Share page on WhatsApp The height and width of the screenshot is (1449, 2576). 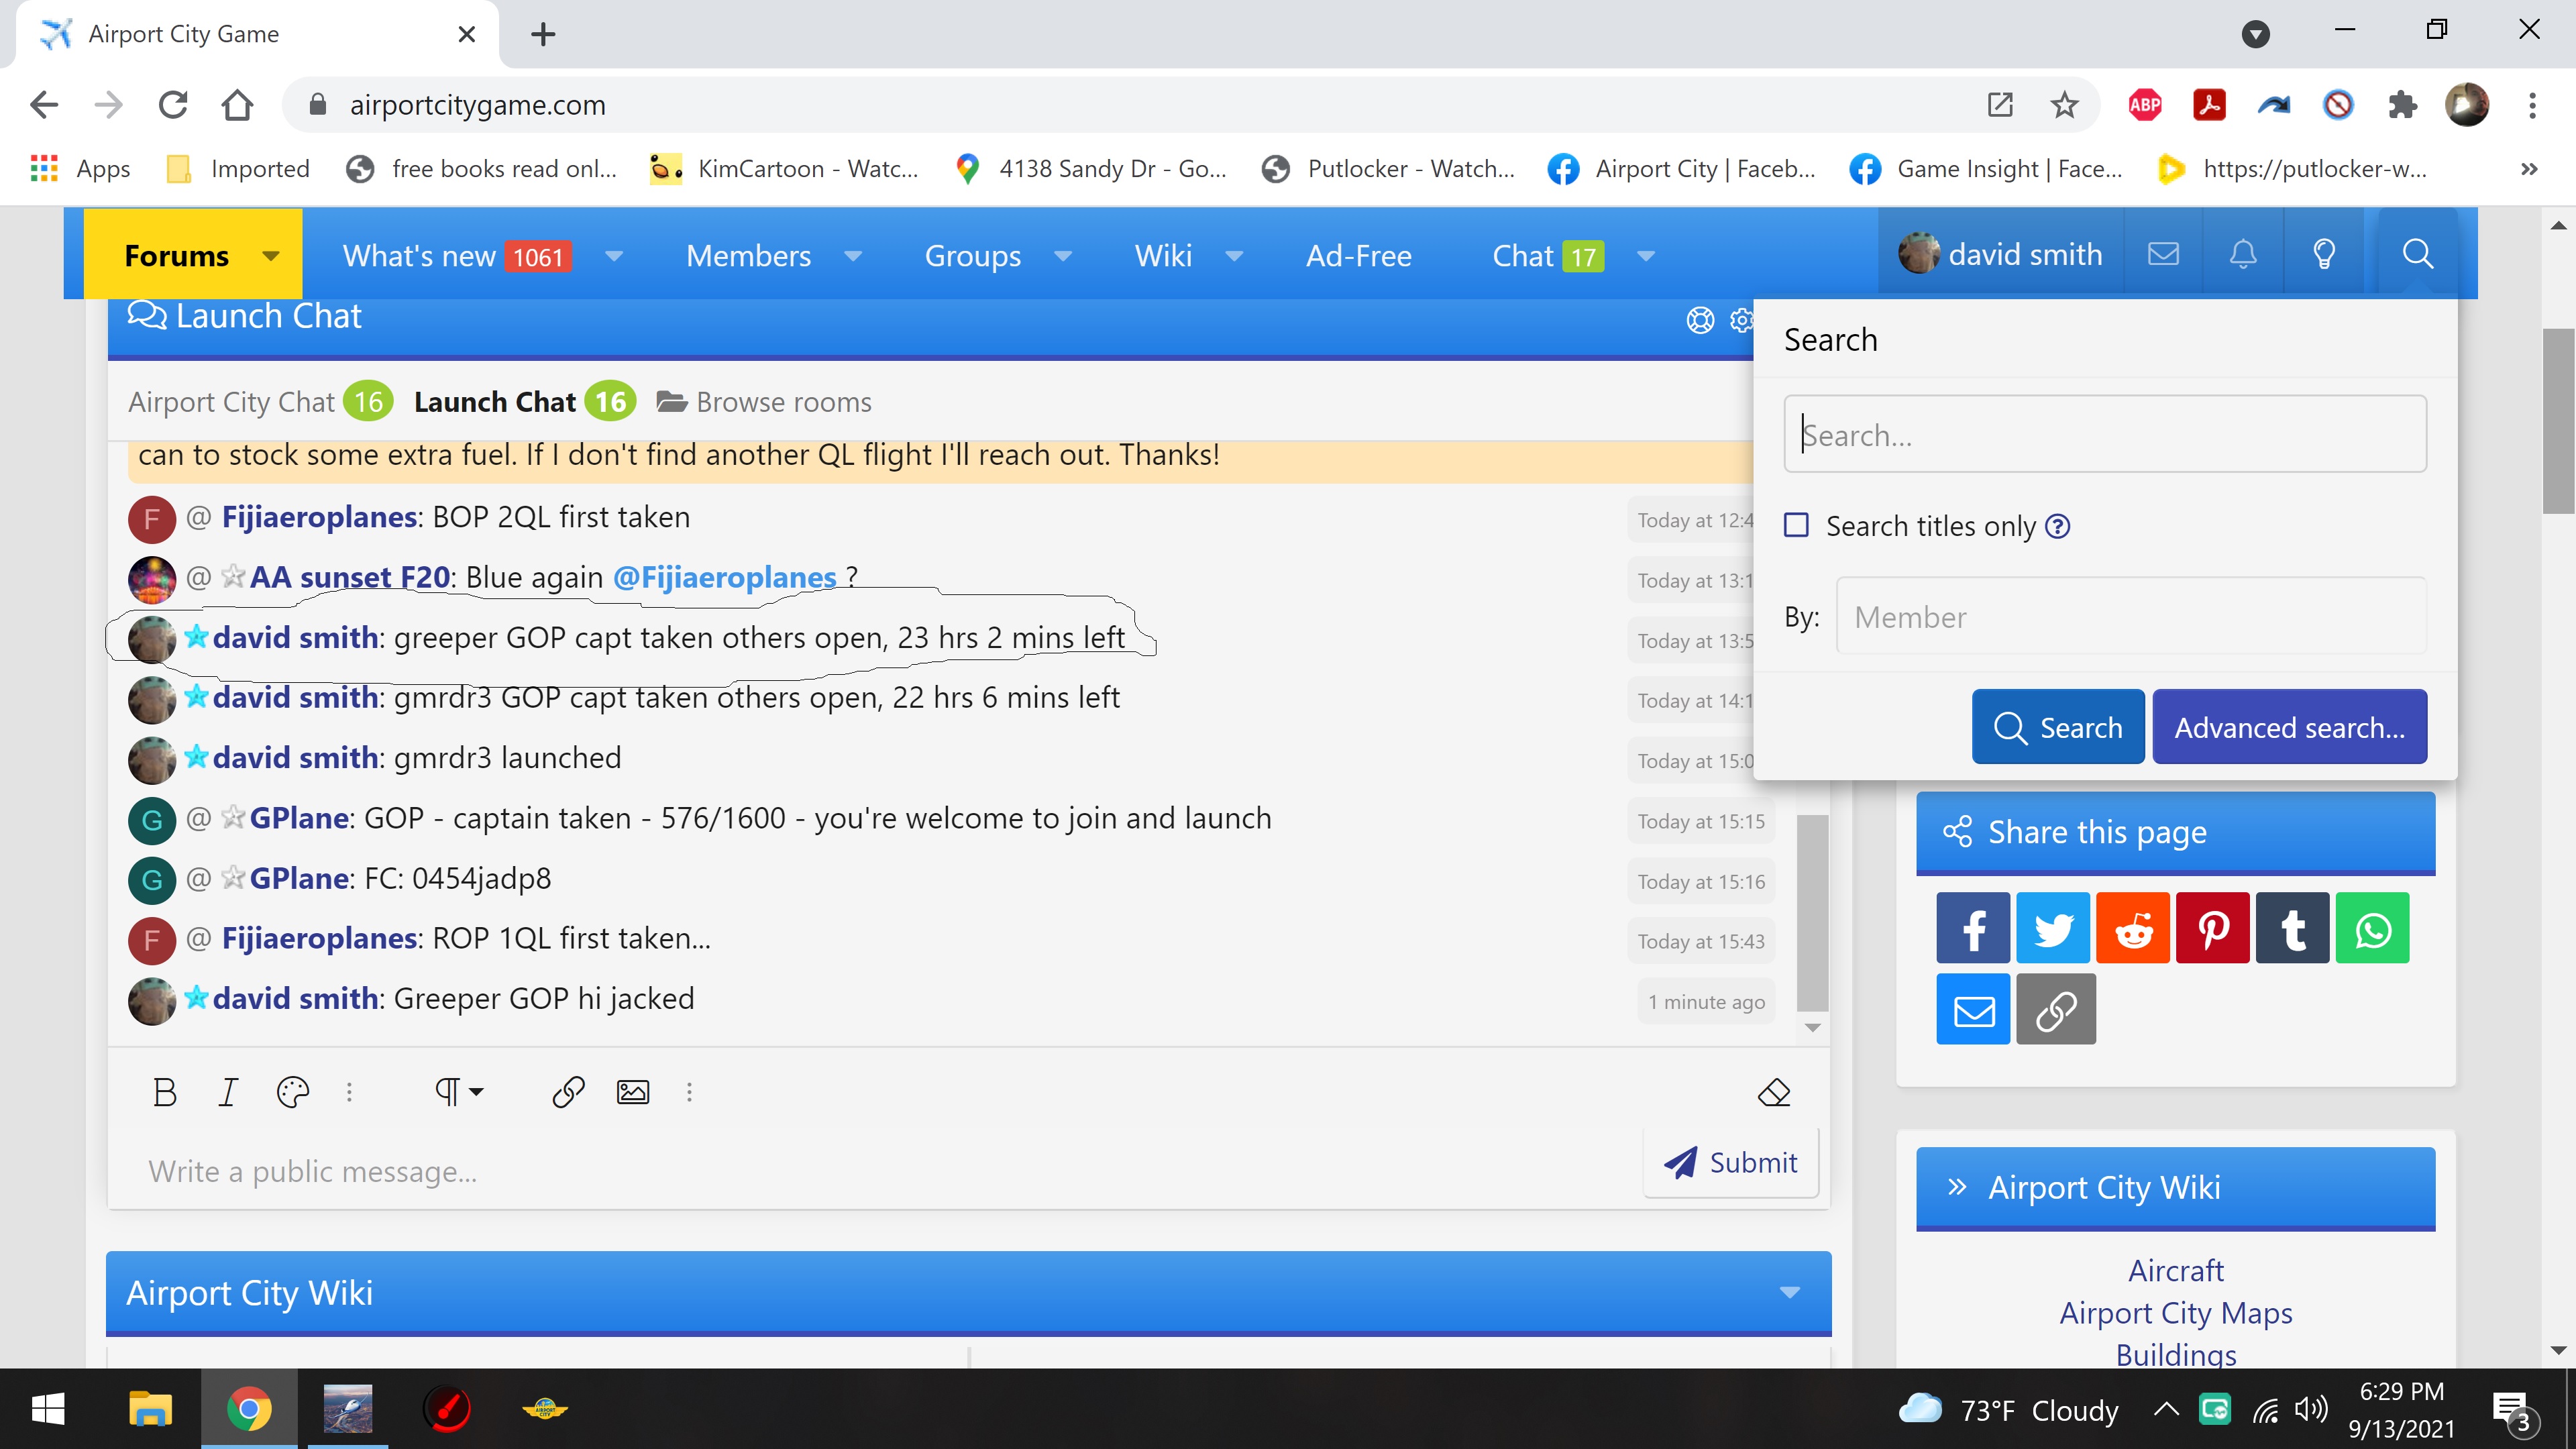(x=2373, y=929)
